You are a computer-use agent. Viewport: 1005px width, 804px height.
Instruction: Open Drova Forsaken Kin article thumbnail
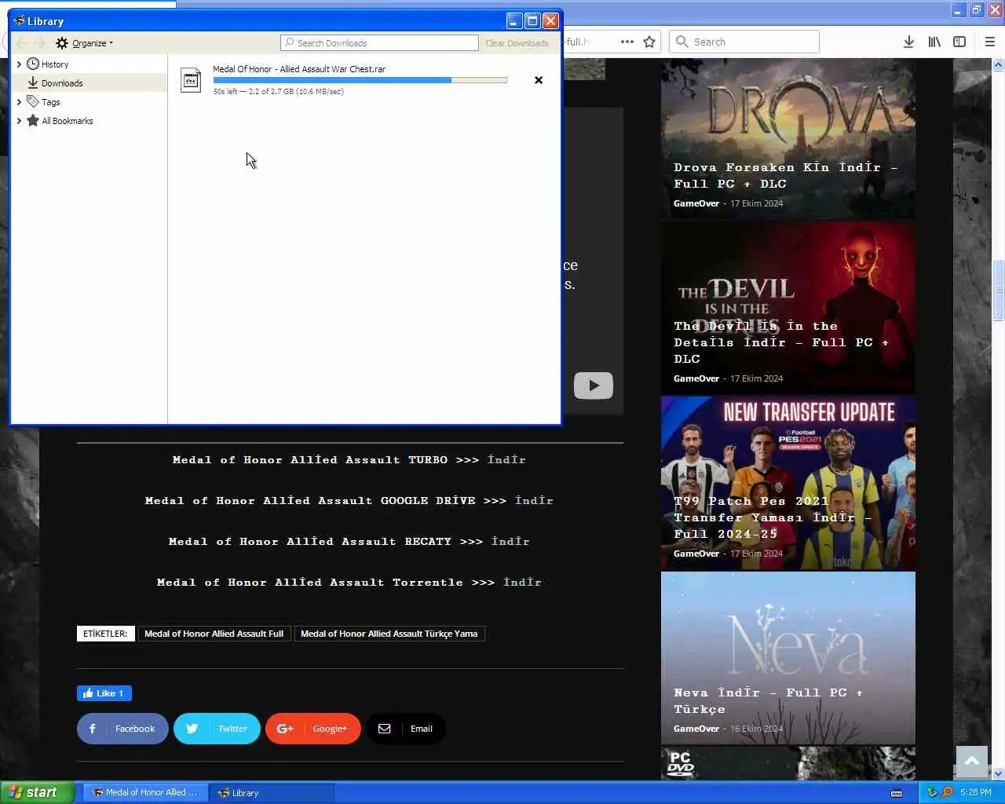pyautogui.click(x=788, y=138)
